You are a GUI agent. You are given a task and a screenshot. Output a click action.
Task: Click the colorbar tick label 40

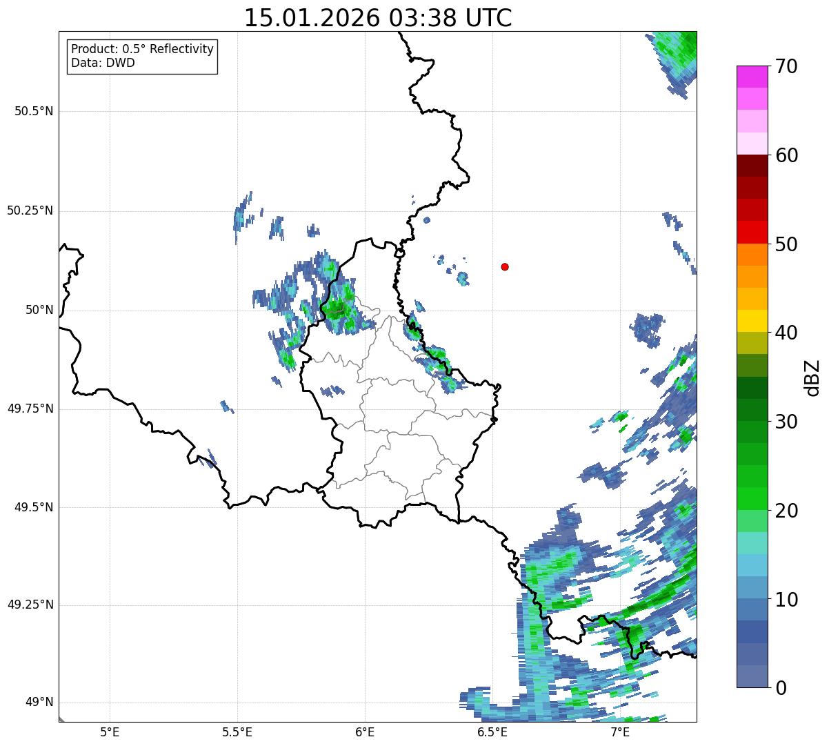[786, 333]
